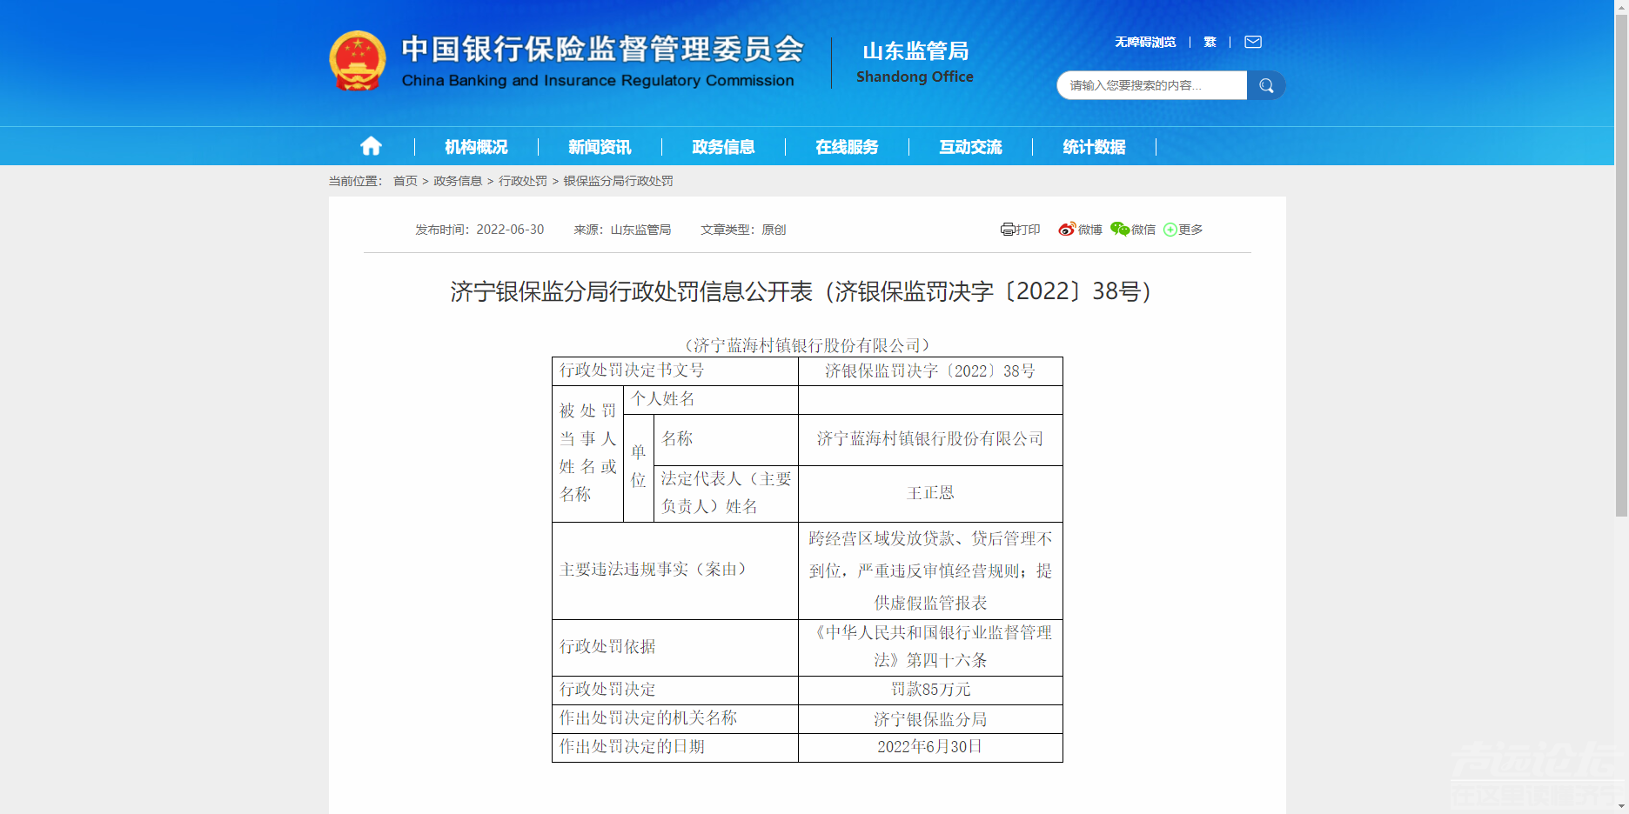The width and height of the screenshot is (1629, 814).
Task: Click the cell 济宁蓝海村镇银行股份有限公司 in table
Action: click(930, 439)
